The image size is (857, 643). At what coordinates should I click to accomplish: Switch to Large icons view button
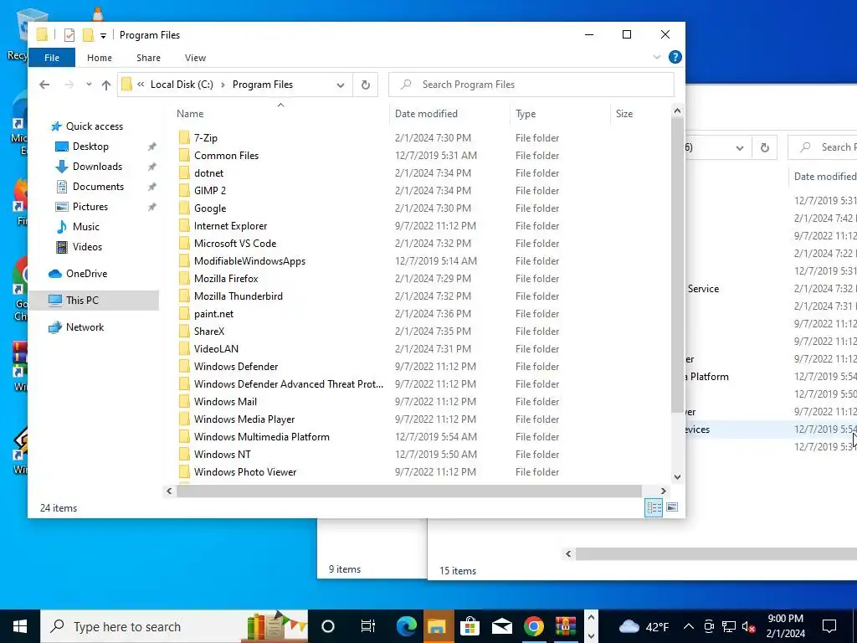click(x=672, y=507)
